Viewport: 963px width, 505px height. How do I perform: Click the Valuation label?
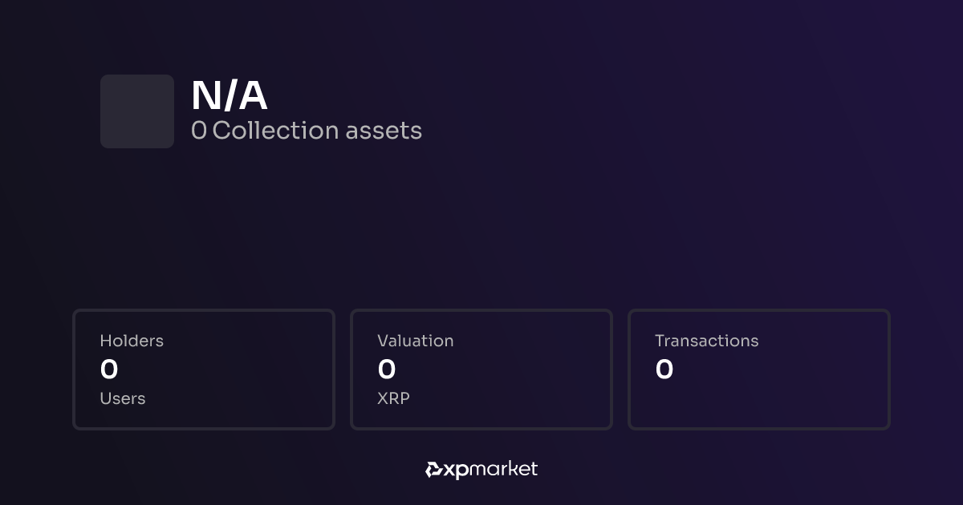[416, 341]
